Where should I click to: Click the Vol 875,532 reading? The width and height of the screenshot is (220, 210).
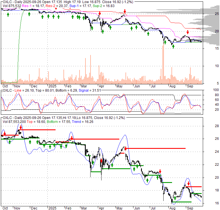point(12,6)
